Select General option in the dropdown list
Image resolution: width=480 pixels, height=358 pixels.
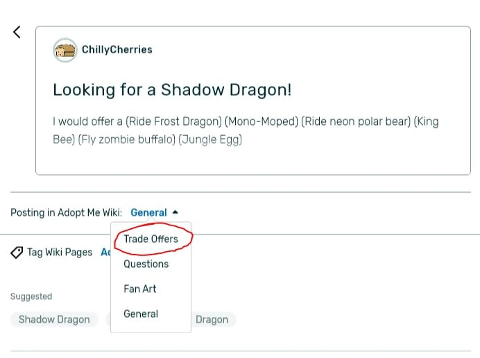point(141,314)
